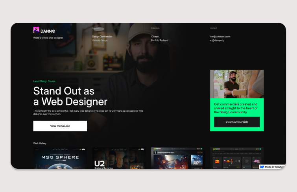The height and width of the screenshot is (192, 297).
Task: Open the MSG Sphere gallery thumbnail
Action: click(x=60, y=158)
